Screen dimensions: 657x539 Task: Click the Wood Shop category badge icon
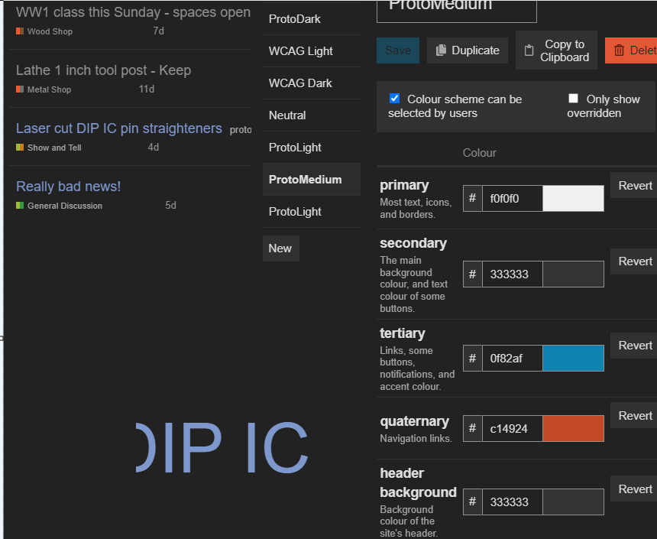20,31
